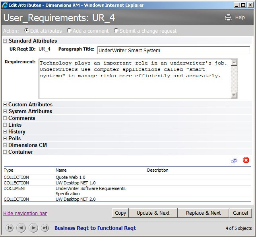
Task: Expand the Custom Attributes section
Action: click(x=5, y=105)
